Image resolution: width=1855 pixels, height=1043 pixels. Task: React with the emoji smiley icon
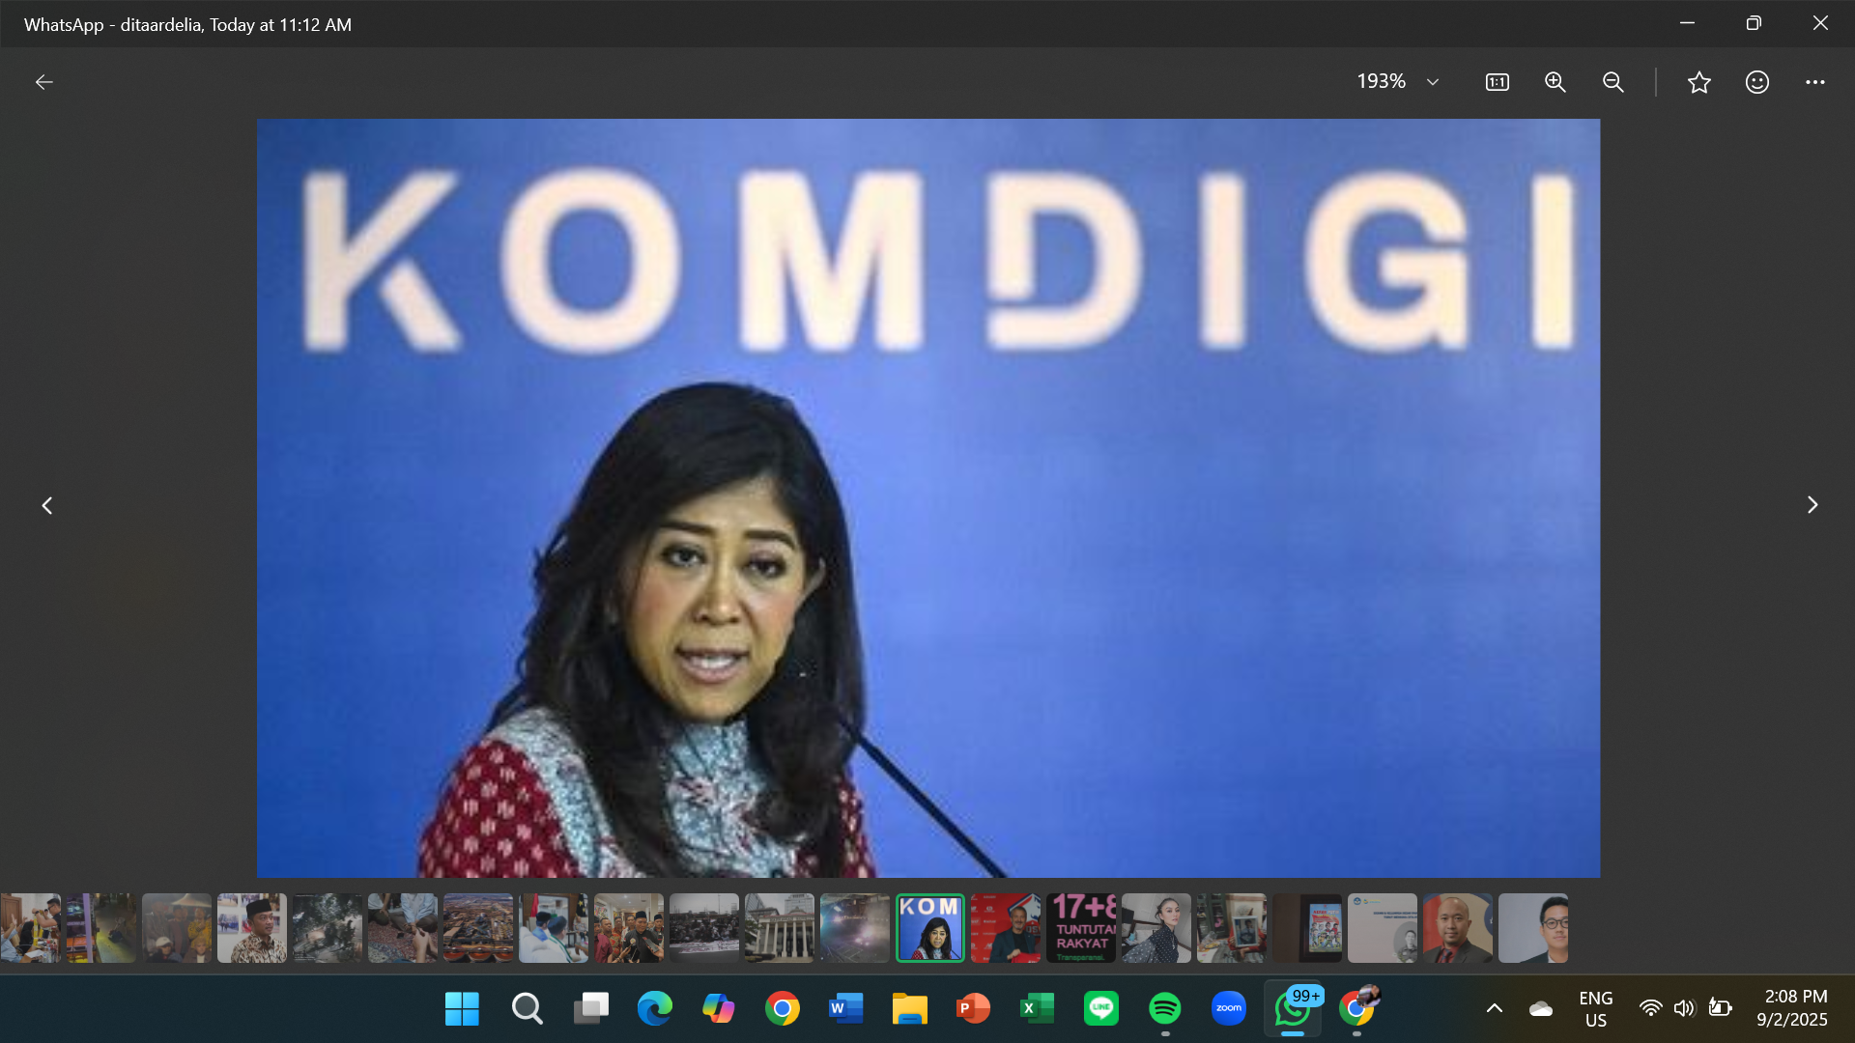pos(1757,82)
